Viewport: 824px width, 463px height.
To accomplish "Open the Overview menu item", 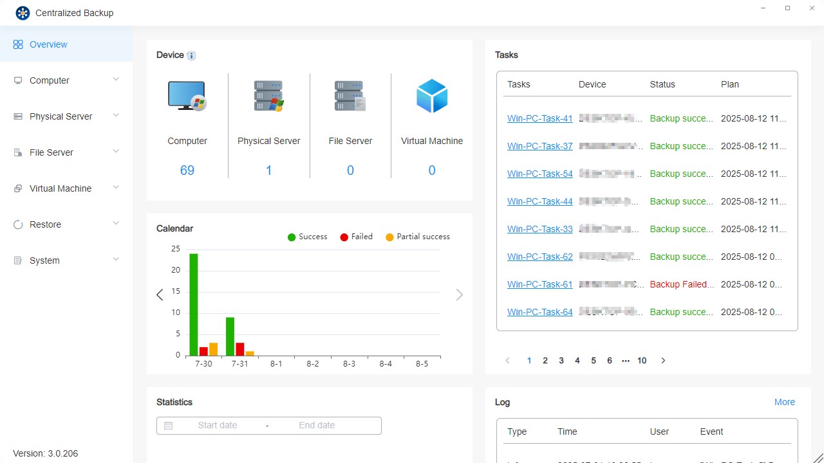I will pos(66,44).
